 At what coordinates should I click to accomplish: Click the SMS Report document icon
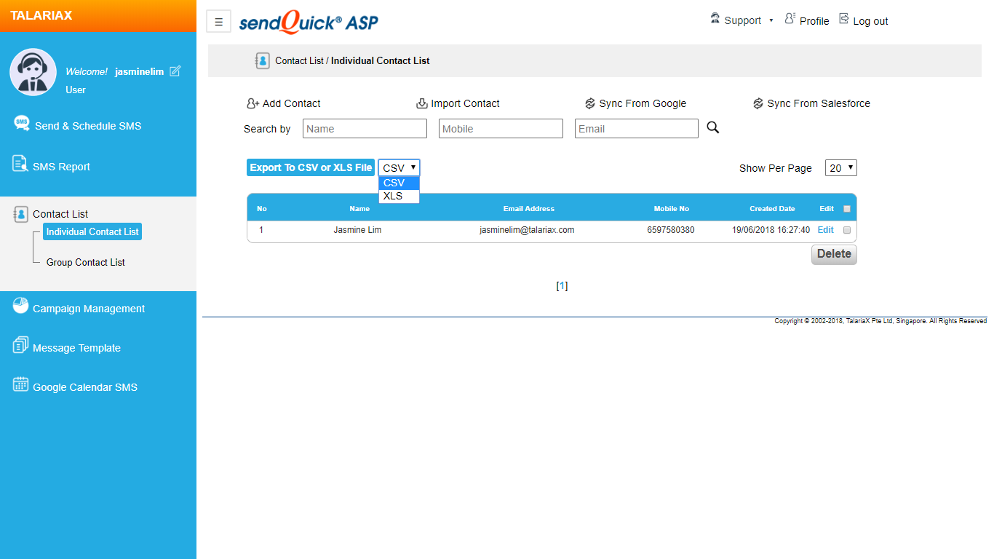[x=20, y=164]
